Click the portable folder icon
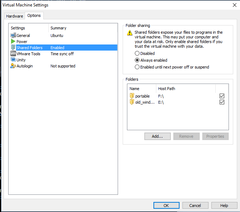The height and width of the screenshot is (212, 240). [132, 96]
